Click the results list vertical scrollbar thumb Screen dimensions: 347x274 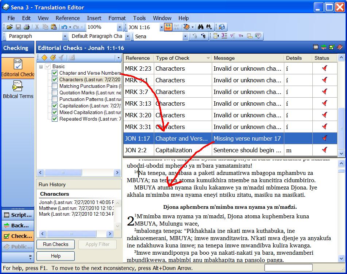click(341, 128)
